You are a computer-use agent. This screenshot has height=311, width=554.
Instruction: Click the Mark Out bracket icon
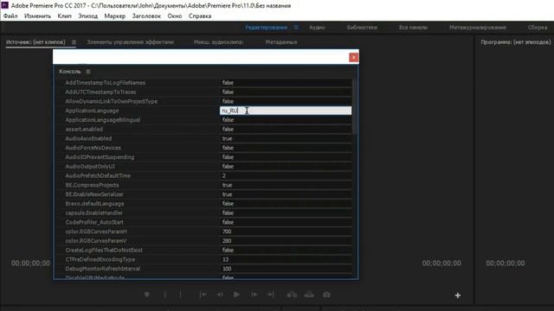point(181,295)
